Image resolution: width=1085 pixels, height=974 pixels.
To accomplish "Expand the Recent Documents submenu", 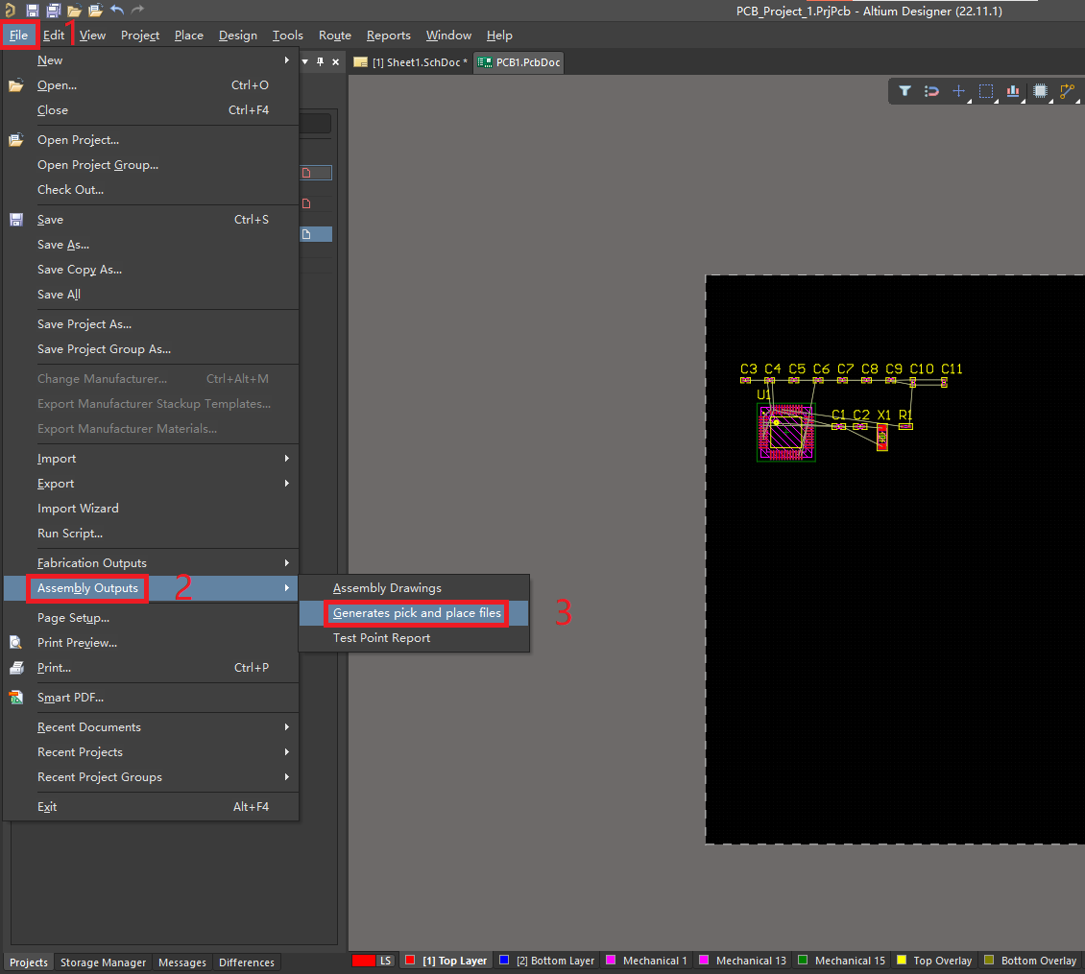I will [151, 727].
